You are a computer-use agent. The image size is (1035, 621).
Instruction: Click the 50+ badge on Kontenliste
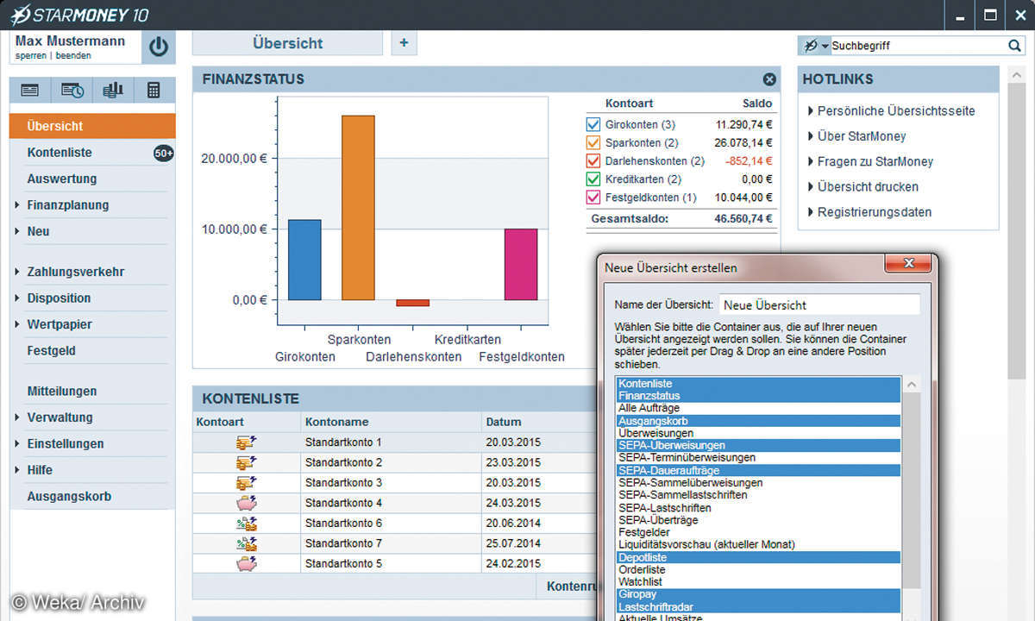(163, 153)
